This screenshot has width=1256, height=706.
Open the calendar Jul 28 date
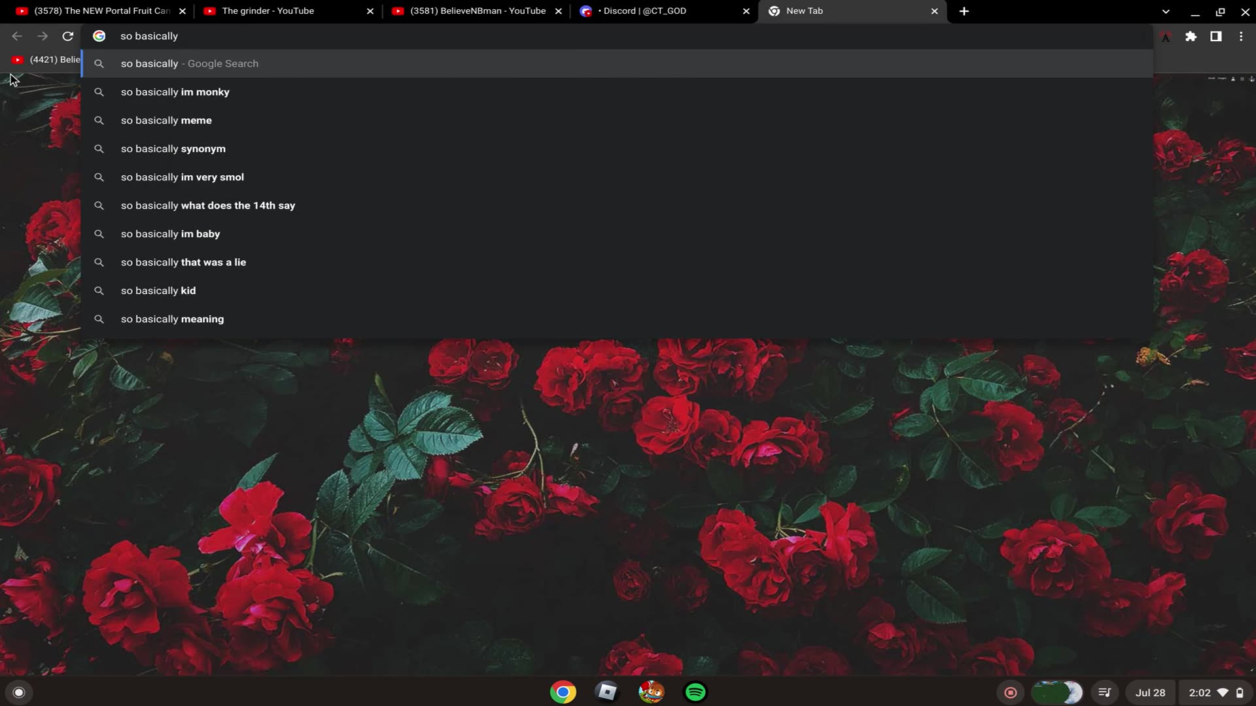coord(1150,693)
